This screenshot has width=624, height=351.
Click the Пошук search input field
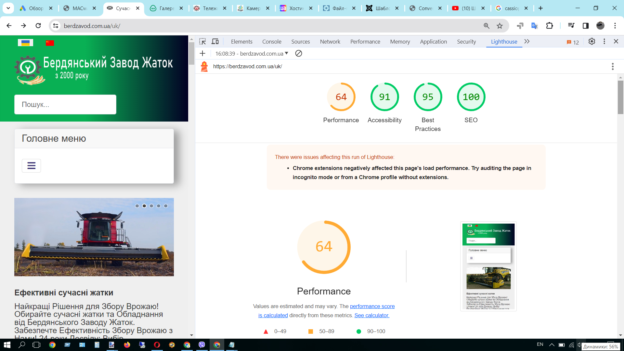point(65,104)
